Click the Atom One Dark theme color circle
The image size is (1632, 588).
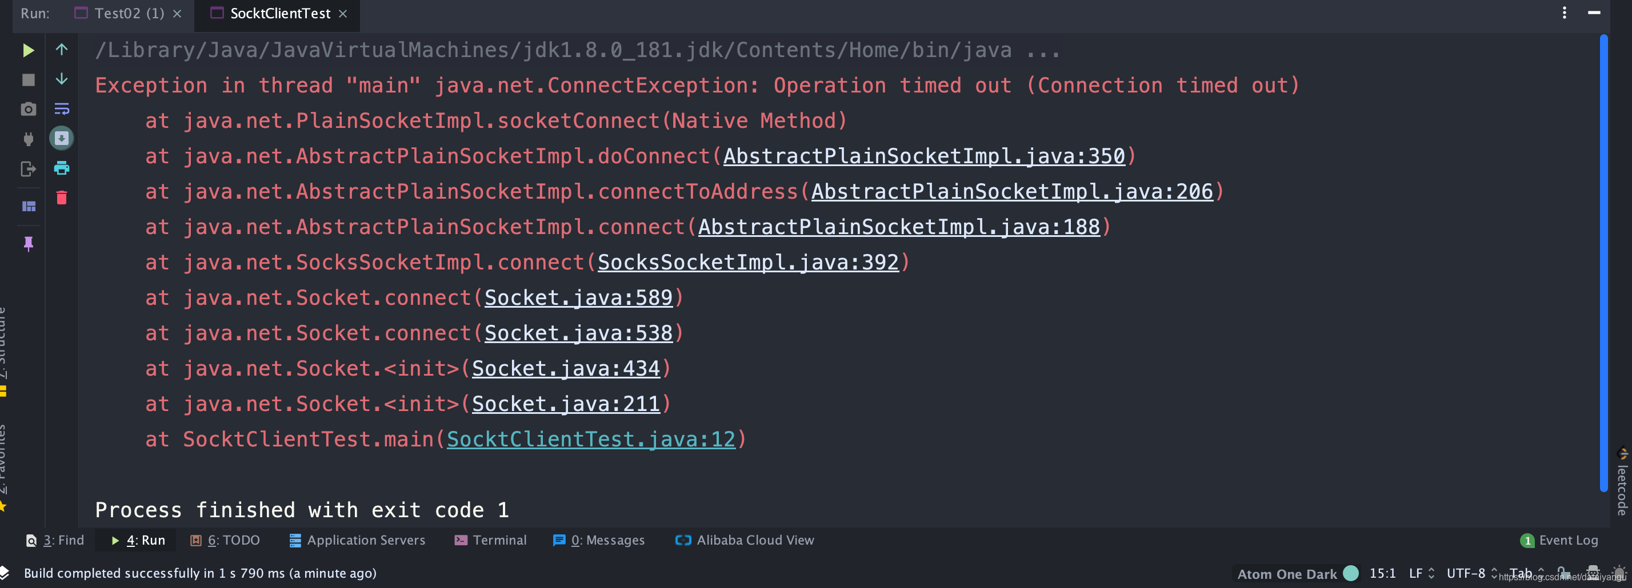(1351, 573)
